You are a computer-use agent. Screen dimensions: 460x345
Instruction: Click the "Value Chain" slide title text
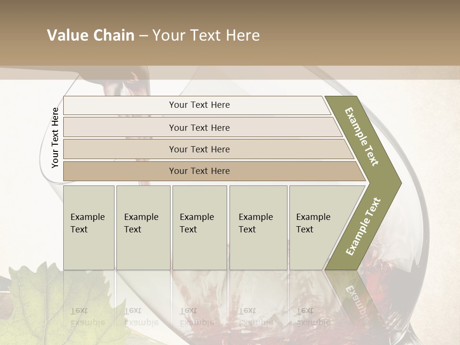point(91,35)
